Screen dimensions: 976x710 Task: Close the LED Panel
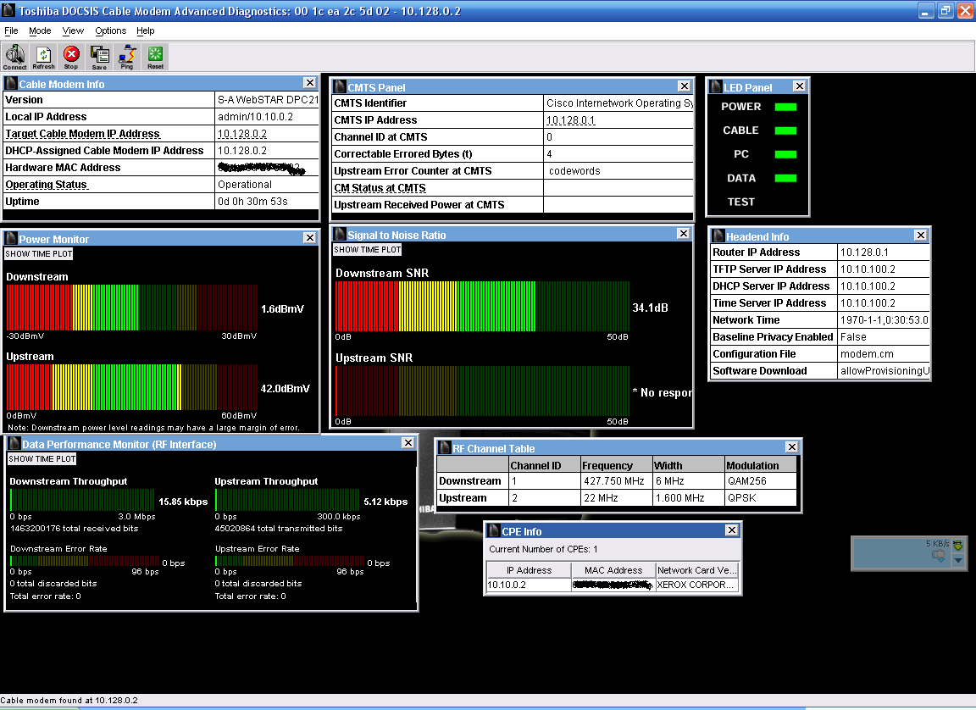[799, 86]
